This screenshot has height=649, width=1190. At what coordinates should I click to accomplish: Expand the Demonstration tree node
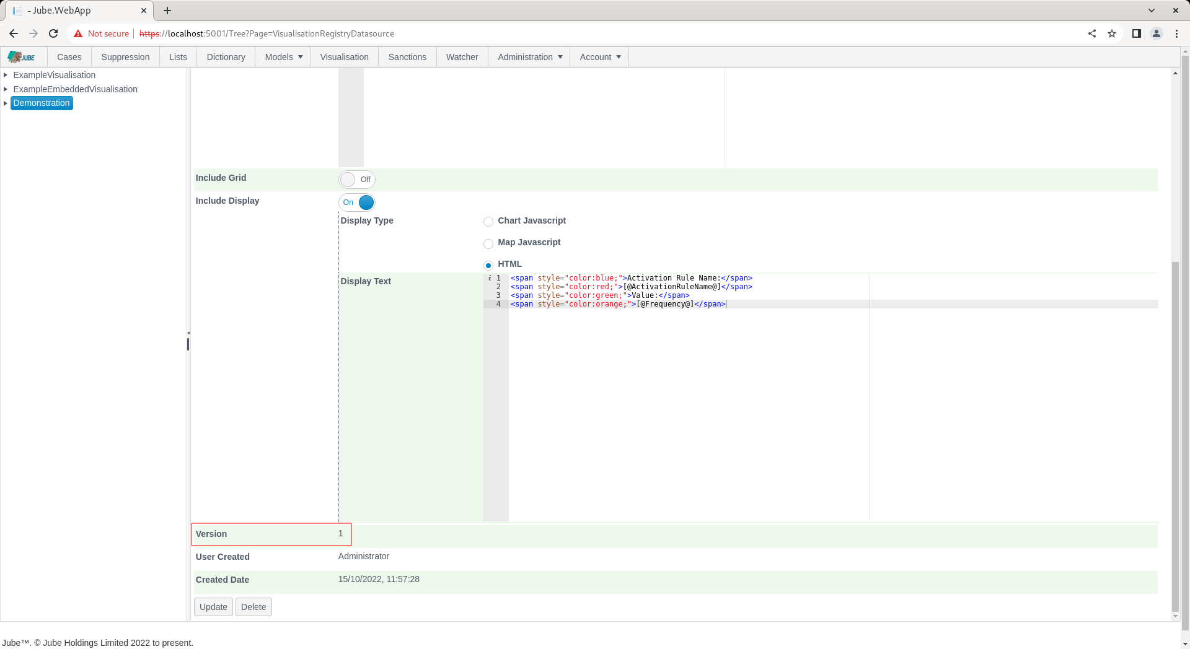point(6,103)
